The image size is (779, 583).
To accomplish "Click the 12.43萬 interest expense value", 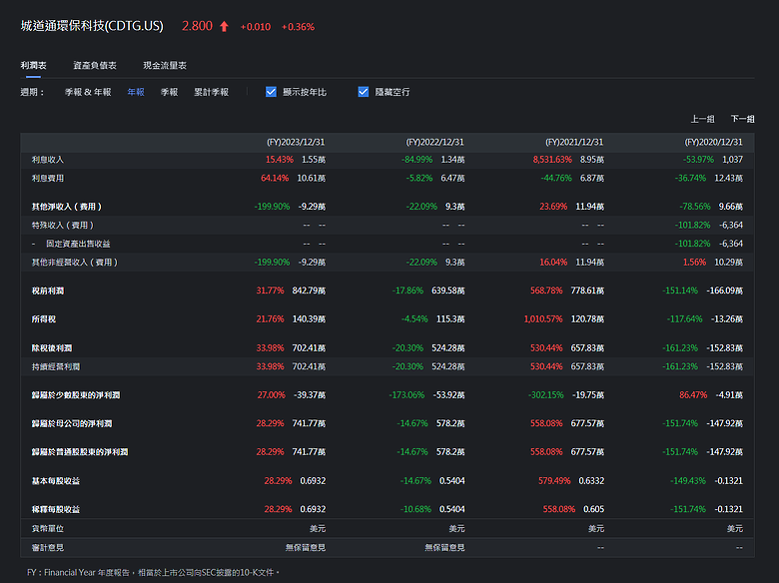I will [x=728, y=178].
